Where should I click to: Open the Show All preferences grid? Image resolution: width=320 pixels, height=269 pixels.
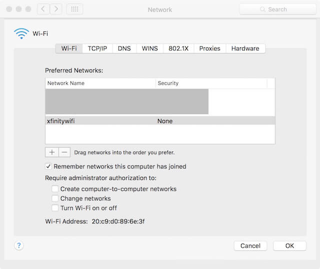tap(74, 9)
